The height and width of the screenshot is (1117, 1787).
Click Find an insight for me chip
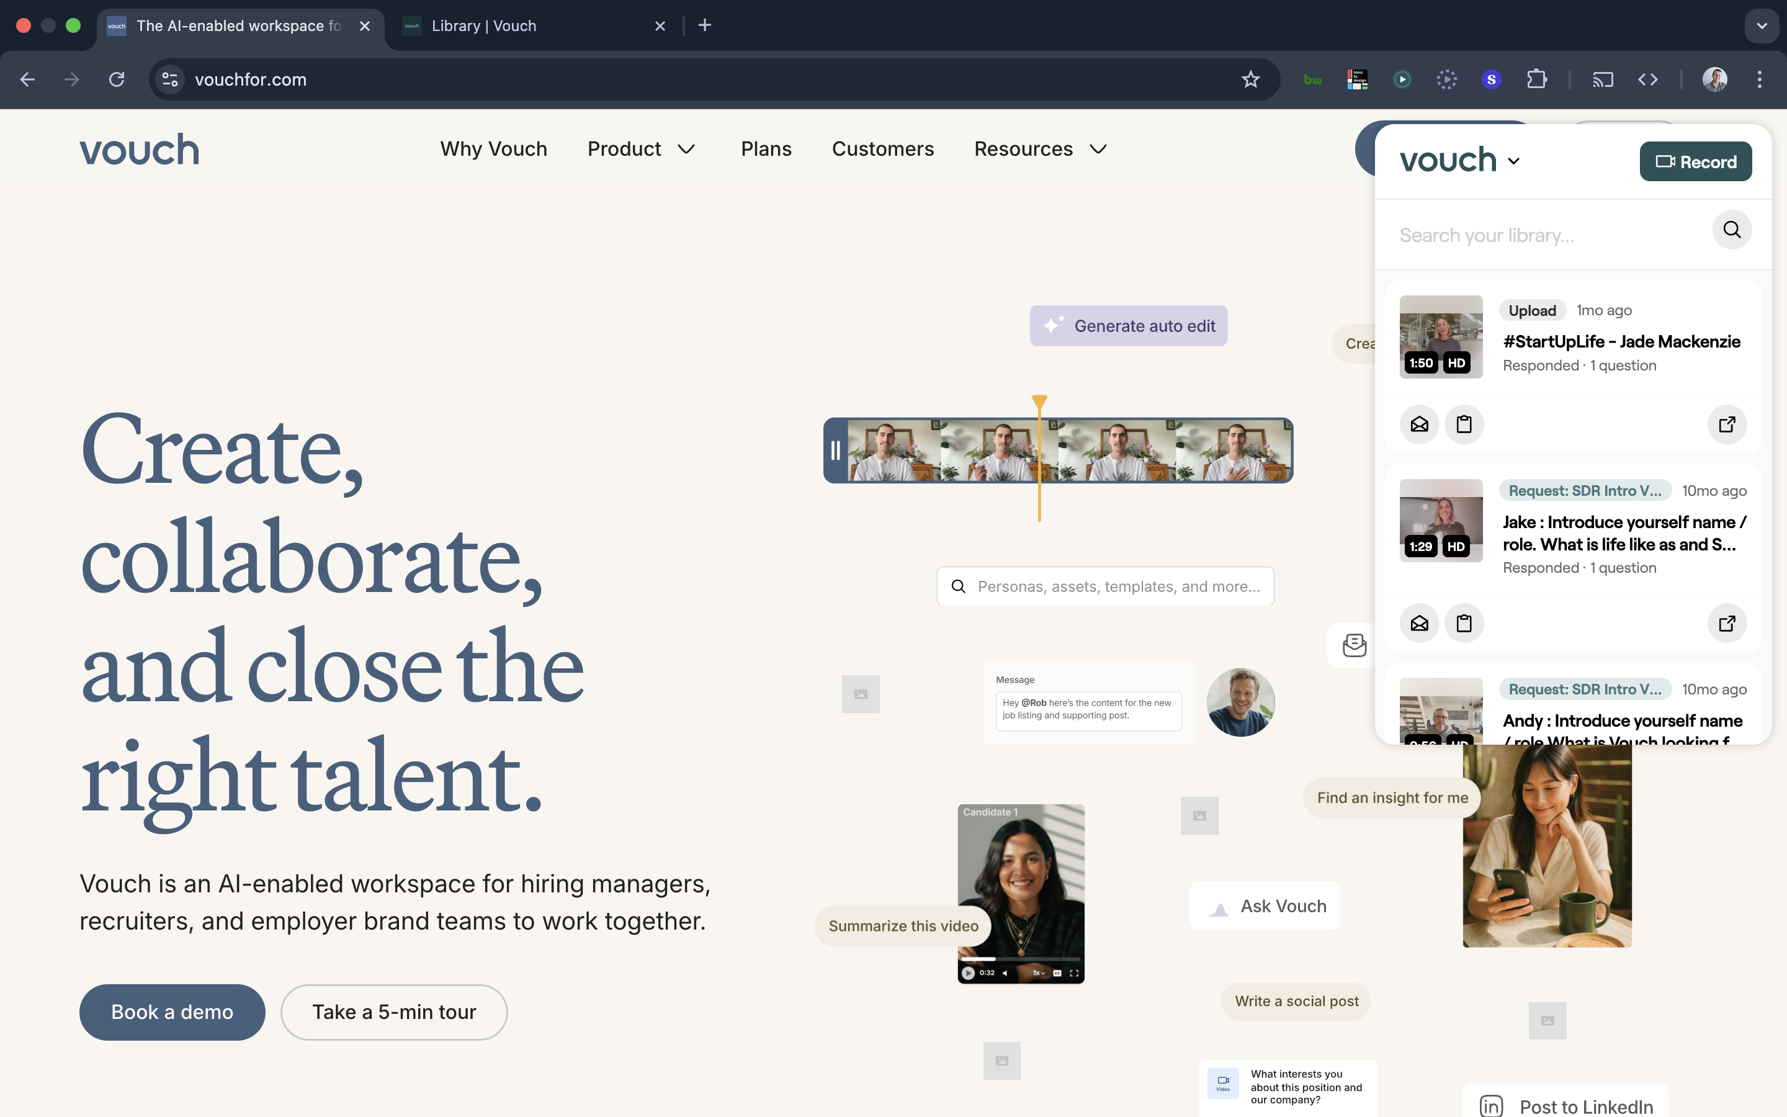1392,798
